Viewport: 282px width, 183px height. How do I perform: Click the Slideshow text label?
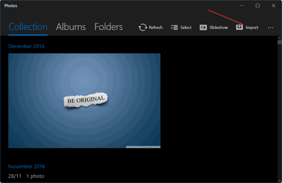click(x=218, y=28)
